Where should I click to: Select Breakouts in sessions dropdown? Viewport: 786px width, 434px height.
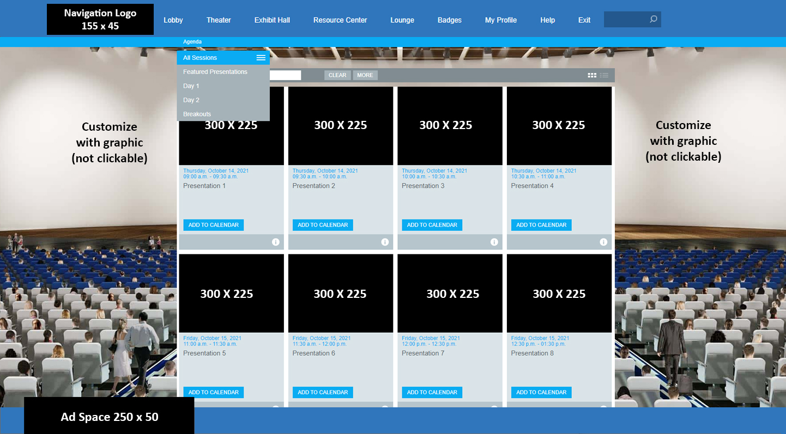pos(223,114)
